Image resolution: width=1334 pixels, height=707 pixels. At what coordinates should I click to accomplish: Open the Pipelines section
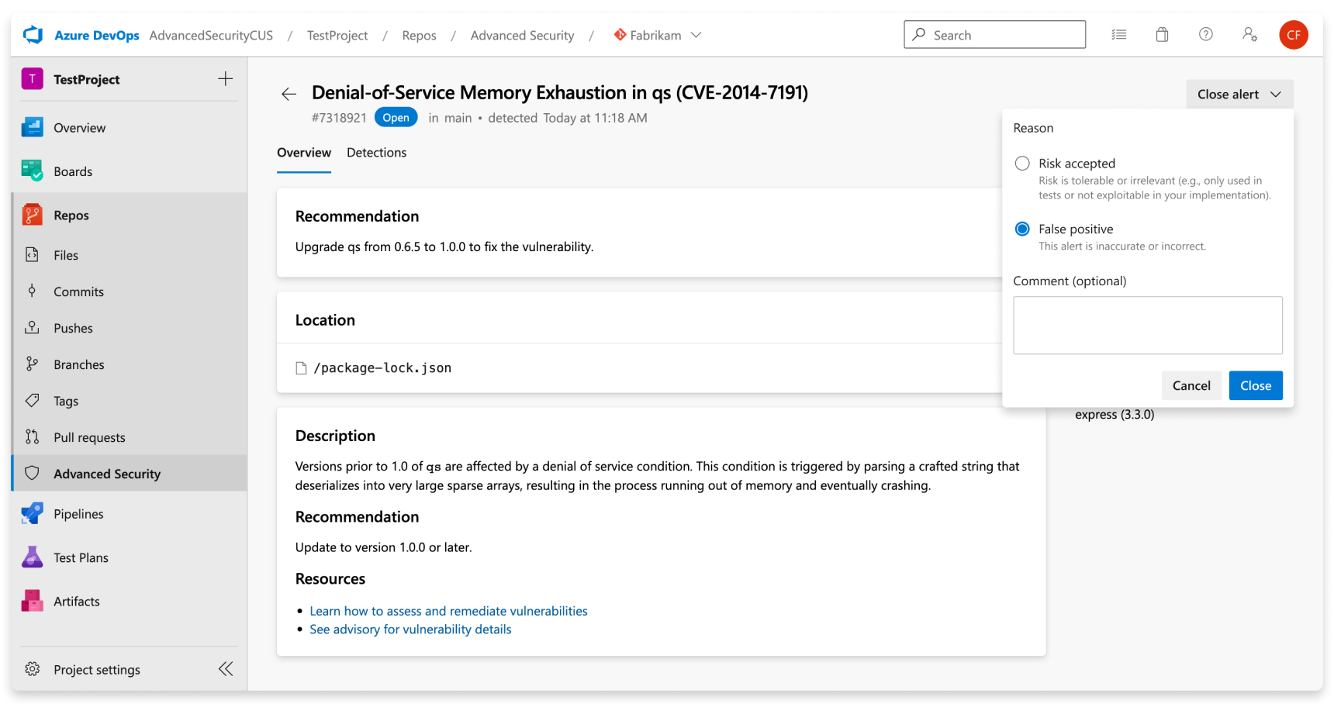(78, 513)
